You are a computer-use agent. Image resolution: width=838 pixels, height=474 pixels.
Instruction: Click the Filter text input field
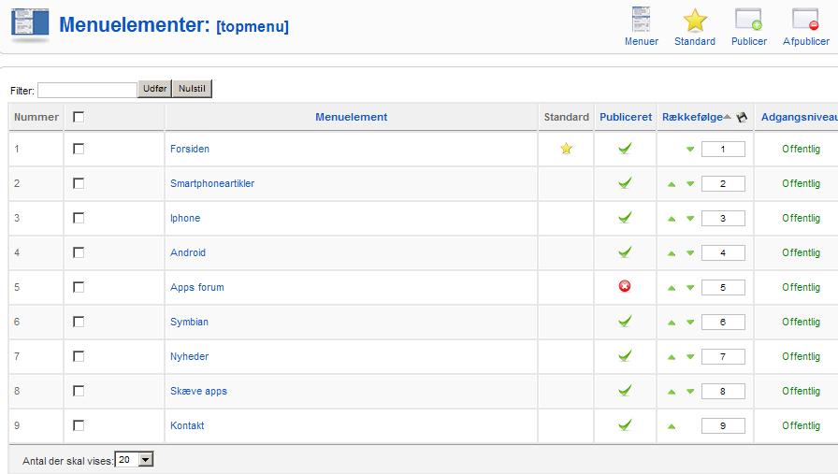87,90
